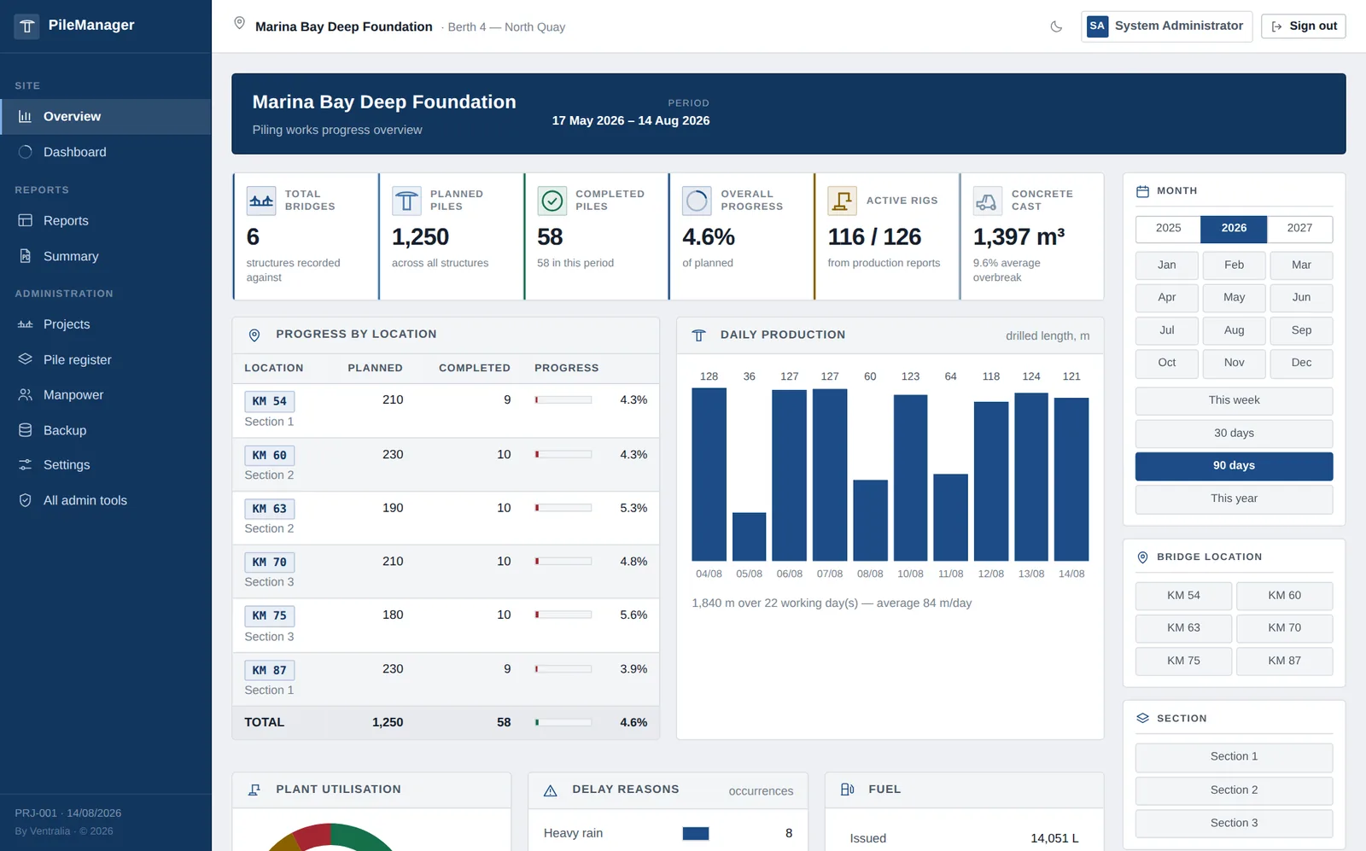
Task: Select the This year period
Action: [x=1234, y=498]
